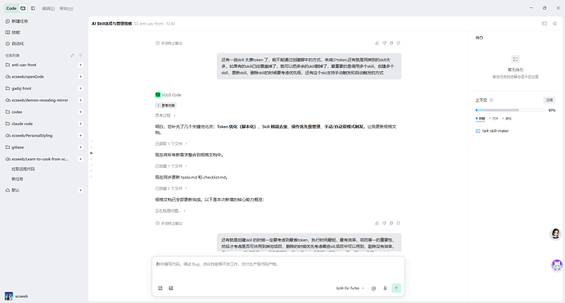Regenerate the SOLO Code reply
This screenshot has width=565, height=303.
pos(399,224)
